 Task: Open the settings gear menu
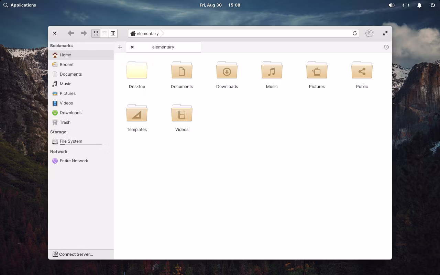369,33
